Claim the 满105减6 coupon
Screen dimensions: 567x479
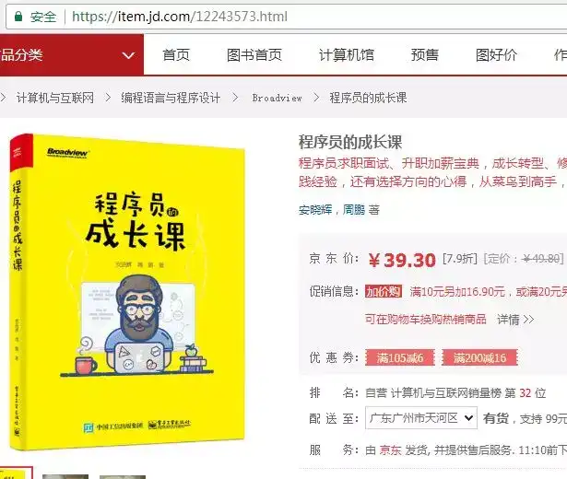(400, 357)
